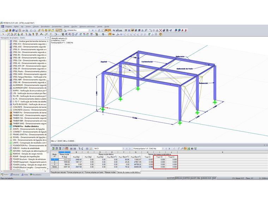The width and height of the screenshot is (268, 201).
Task: Select column A header in results table
Action: pos(64,152)
